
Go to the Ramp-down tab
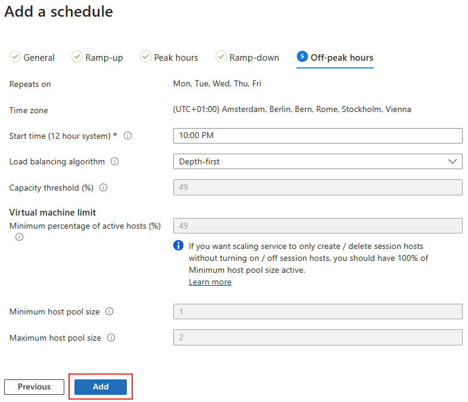(247, 57)
